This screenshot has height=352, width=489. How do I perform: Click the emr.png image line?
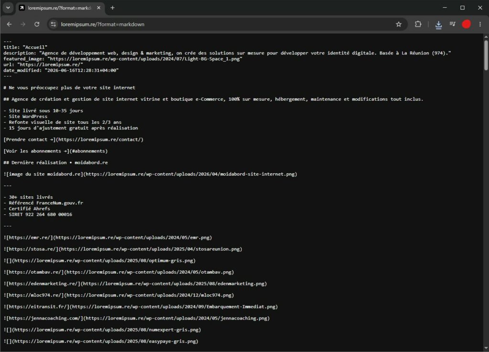pyautogui.click(x=107, y=237)
